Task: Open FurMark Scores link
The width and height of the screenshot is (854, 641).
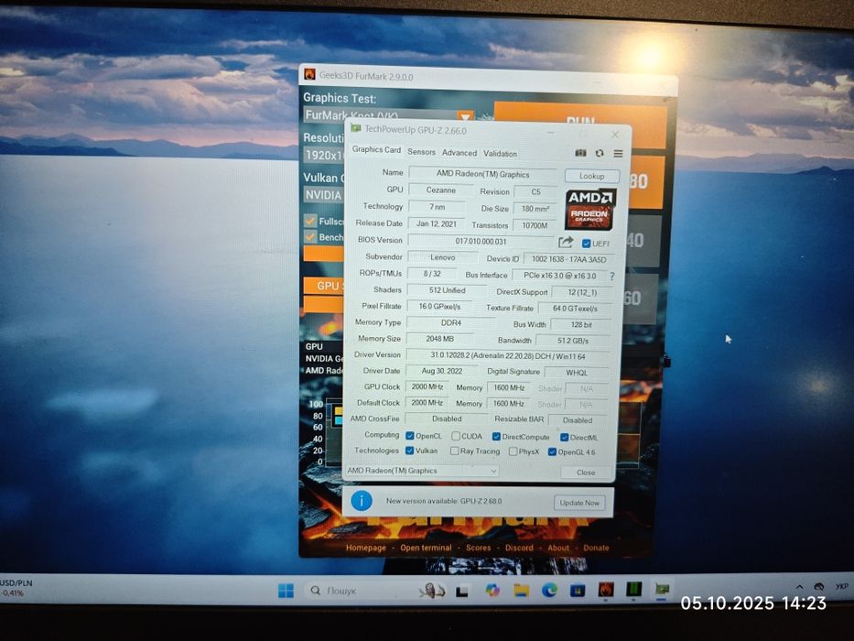Action: coord(478,548)
